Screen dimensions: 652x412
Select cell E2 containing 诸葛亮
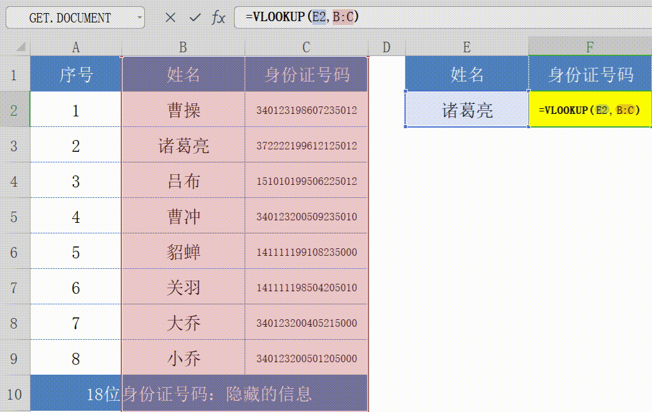click(466, 110)
